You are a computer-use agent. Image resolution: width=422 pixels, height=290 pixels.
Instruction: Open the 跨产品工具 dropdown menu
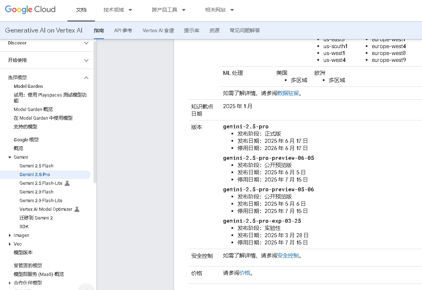pos(169,10)
